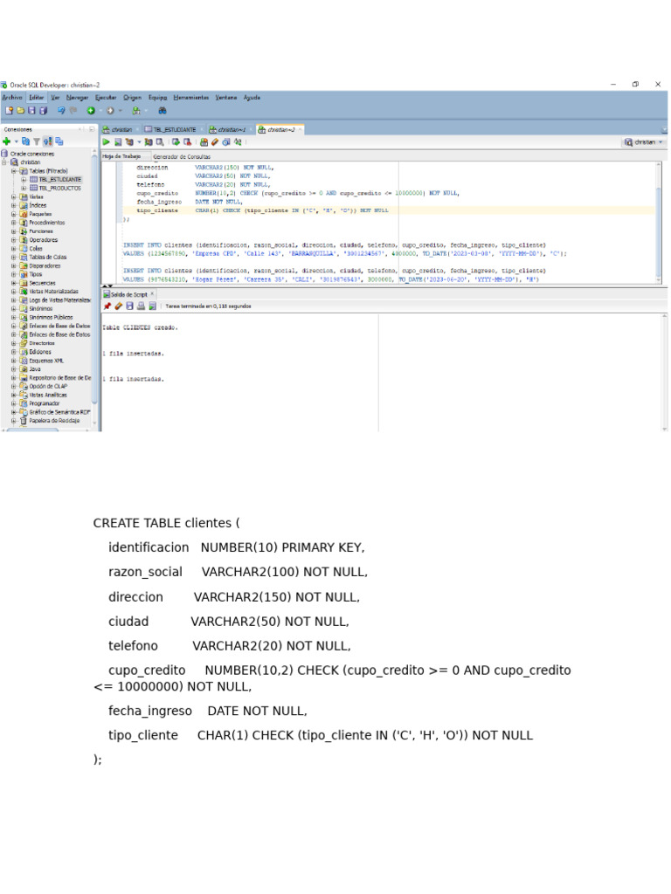Switch to the Generador de Consultas tab
This screenshot has height=894, width=671.
182,157
